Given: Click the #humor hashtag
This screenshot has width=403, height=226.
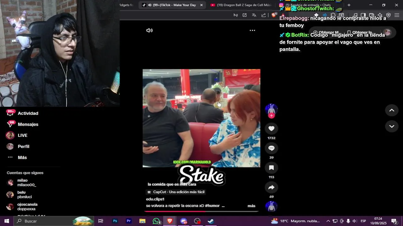Looking at the screenshot, I should [x=212, y=206].
